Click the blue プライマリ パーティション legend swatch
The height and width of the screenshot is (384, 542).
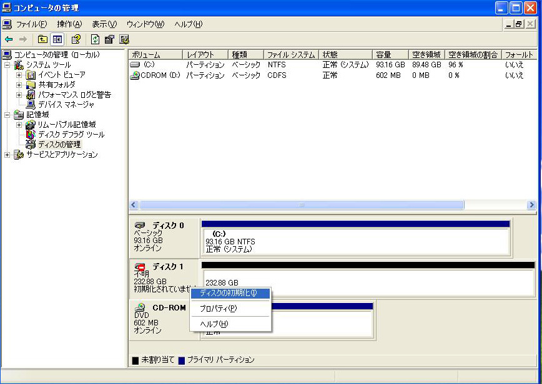tap(182, 360)
